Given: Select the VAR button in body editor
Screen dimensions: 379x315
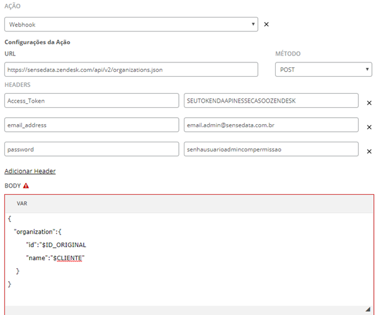Looking at the screenshot, I should click(22, 203).
